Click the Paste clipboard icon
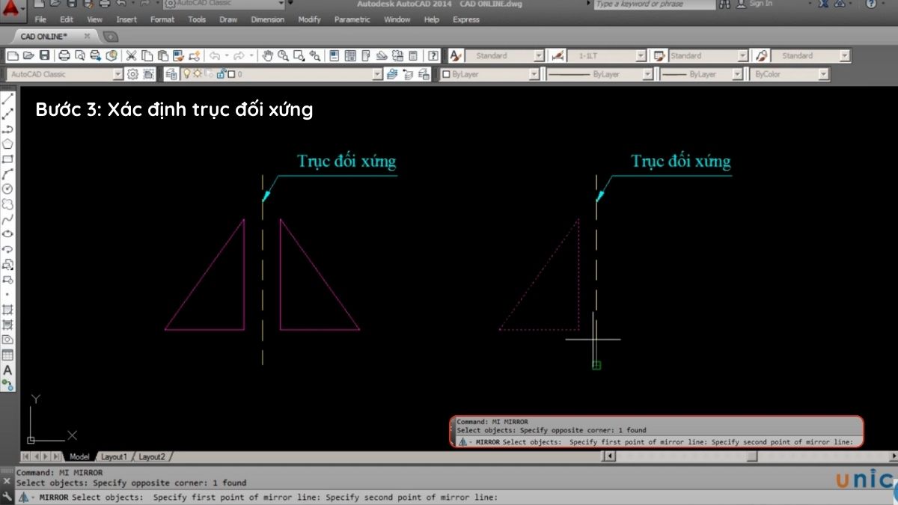 tap(162, 55)
